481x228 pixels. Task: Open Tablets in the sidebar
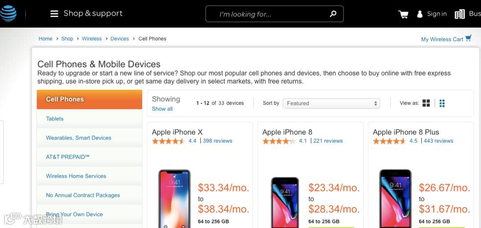pyautogui.click(x=55, y=119)
